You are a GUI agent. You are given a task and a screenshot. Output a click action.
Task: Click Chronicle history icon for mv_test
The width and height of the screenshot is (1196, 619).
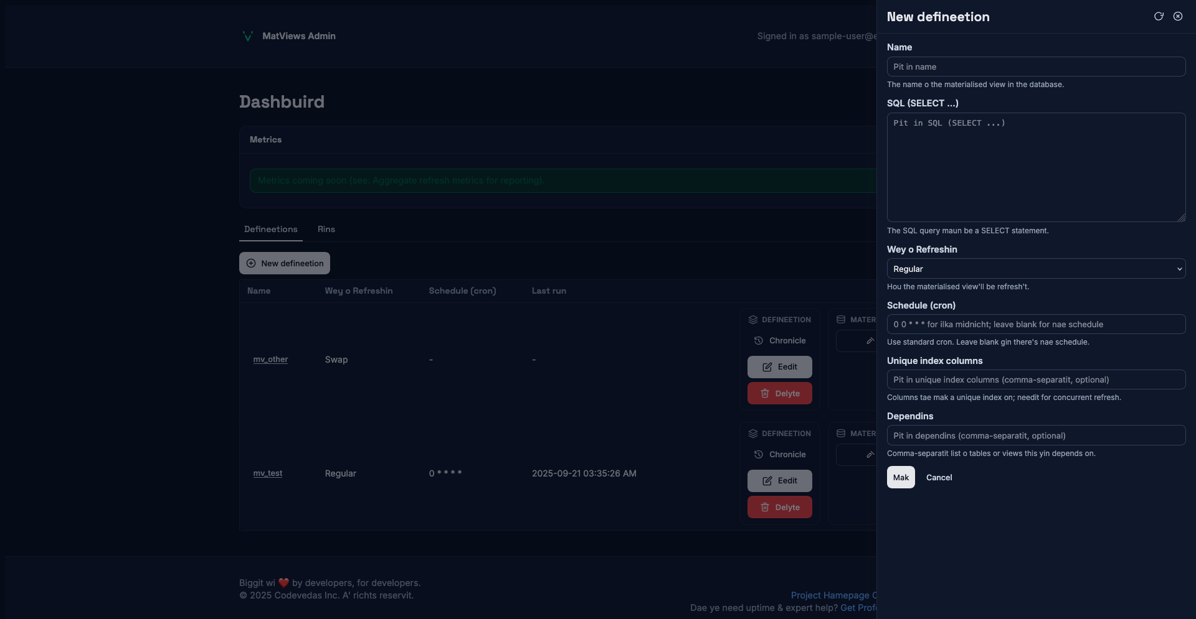click(758, 455)
